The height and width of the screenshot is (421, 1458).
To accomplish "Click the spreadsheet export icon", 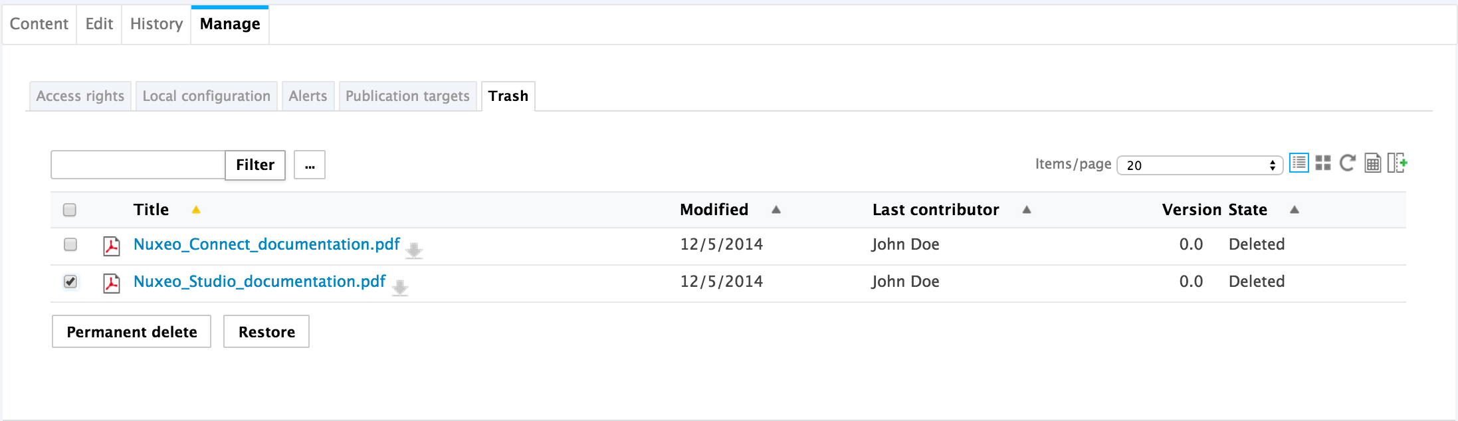I will pyautogui.click(x=1372, y=163).
